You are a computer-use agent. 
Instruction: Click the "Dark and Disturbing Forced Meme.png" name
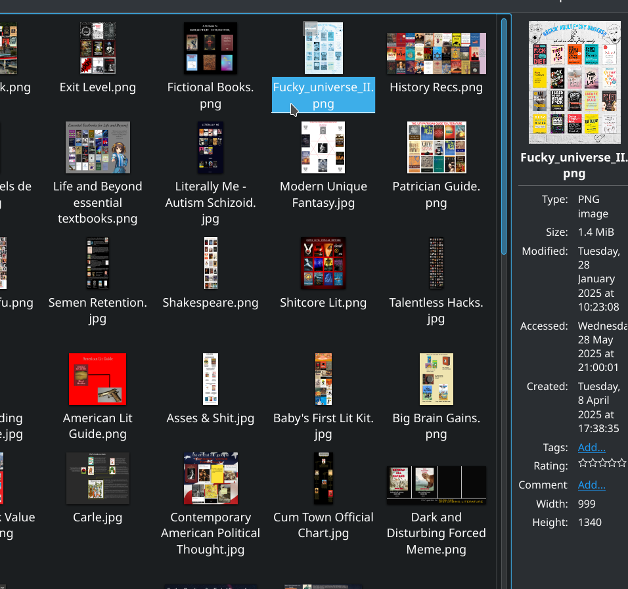436,533
